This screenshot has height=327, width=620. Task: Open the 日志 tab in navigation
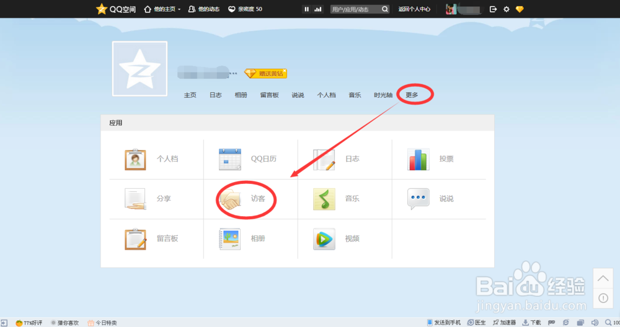point(216,95)
